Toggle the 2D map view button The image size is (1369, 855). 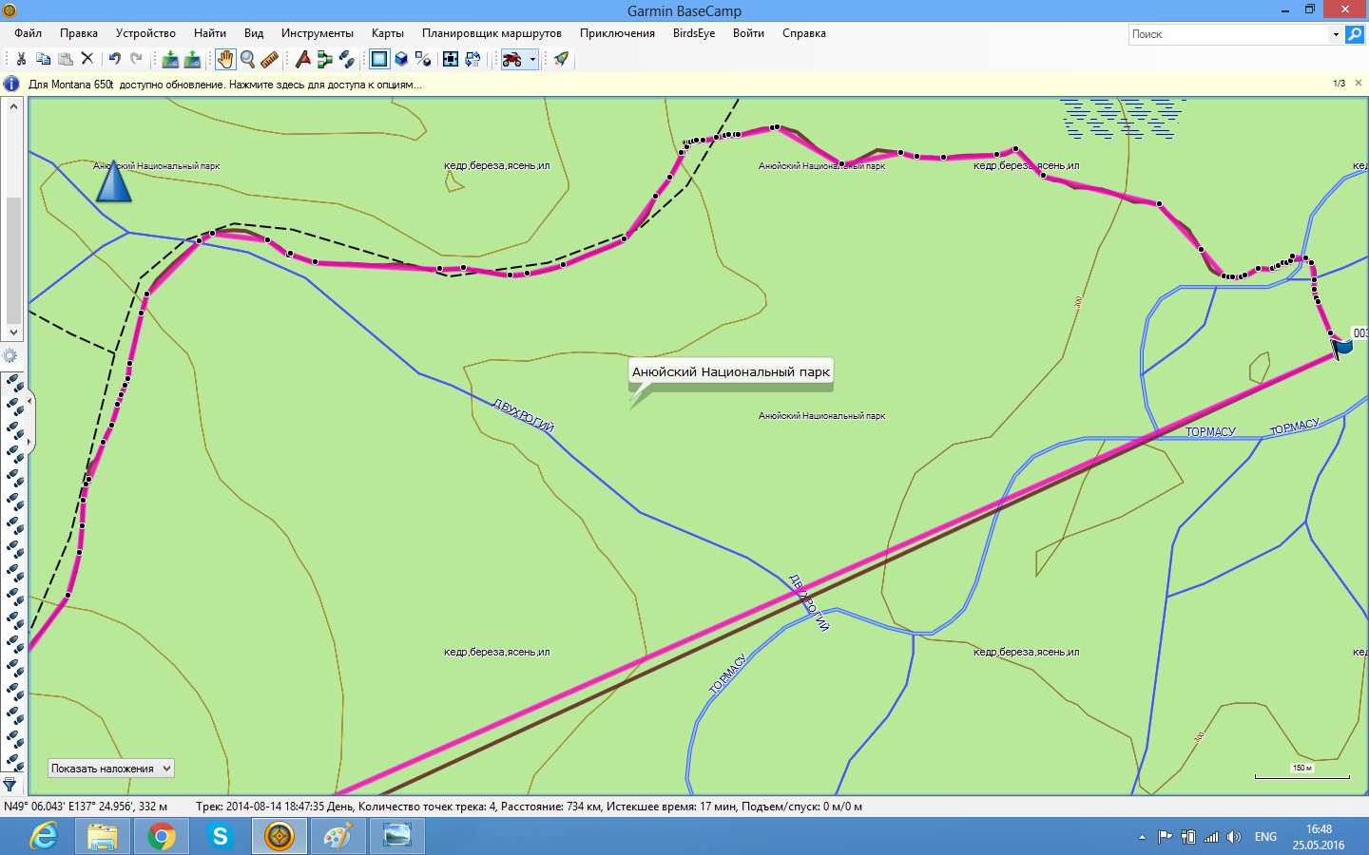point(379,59)
